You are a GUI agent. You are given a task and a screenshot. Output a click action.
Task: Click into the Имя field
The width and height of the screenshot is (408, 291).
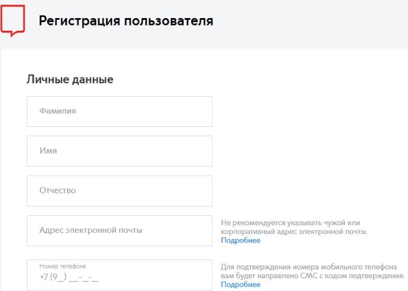(x=119, y=151)
